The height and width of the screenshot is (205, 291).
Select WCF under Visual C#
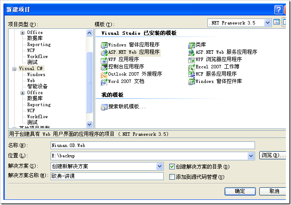pyautogui.click(x=31, y=110)
